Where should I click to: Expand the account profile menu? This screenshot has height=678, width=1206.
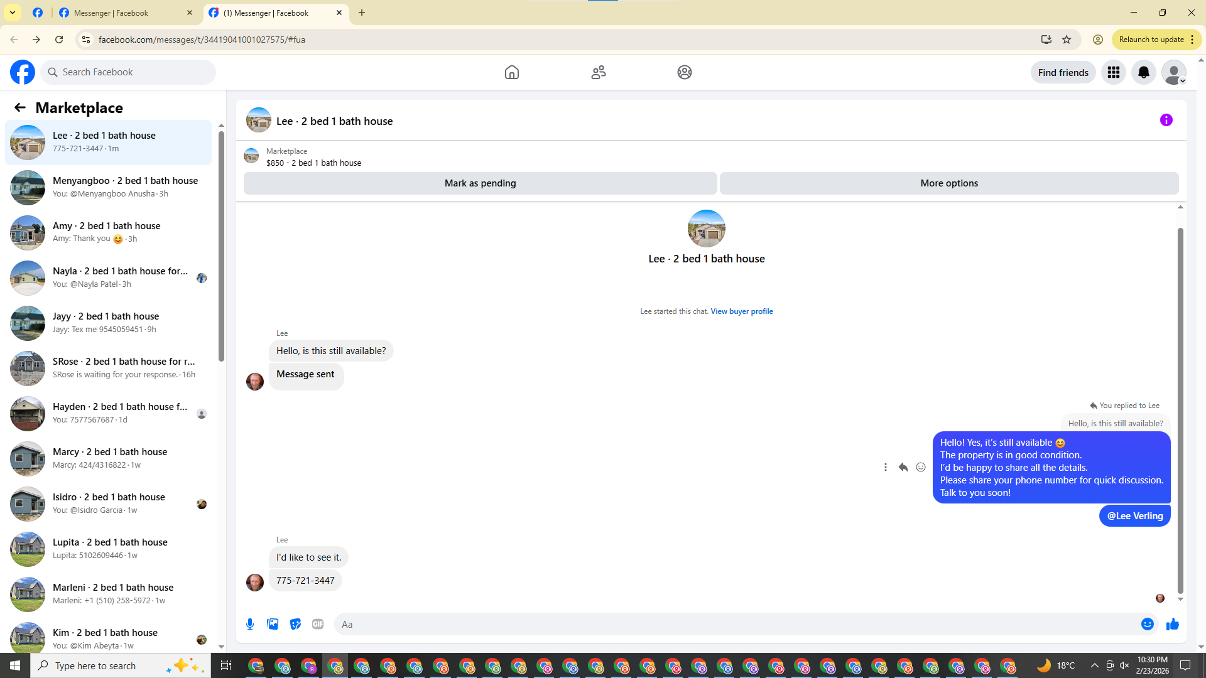click(x=1173, y=72)
